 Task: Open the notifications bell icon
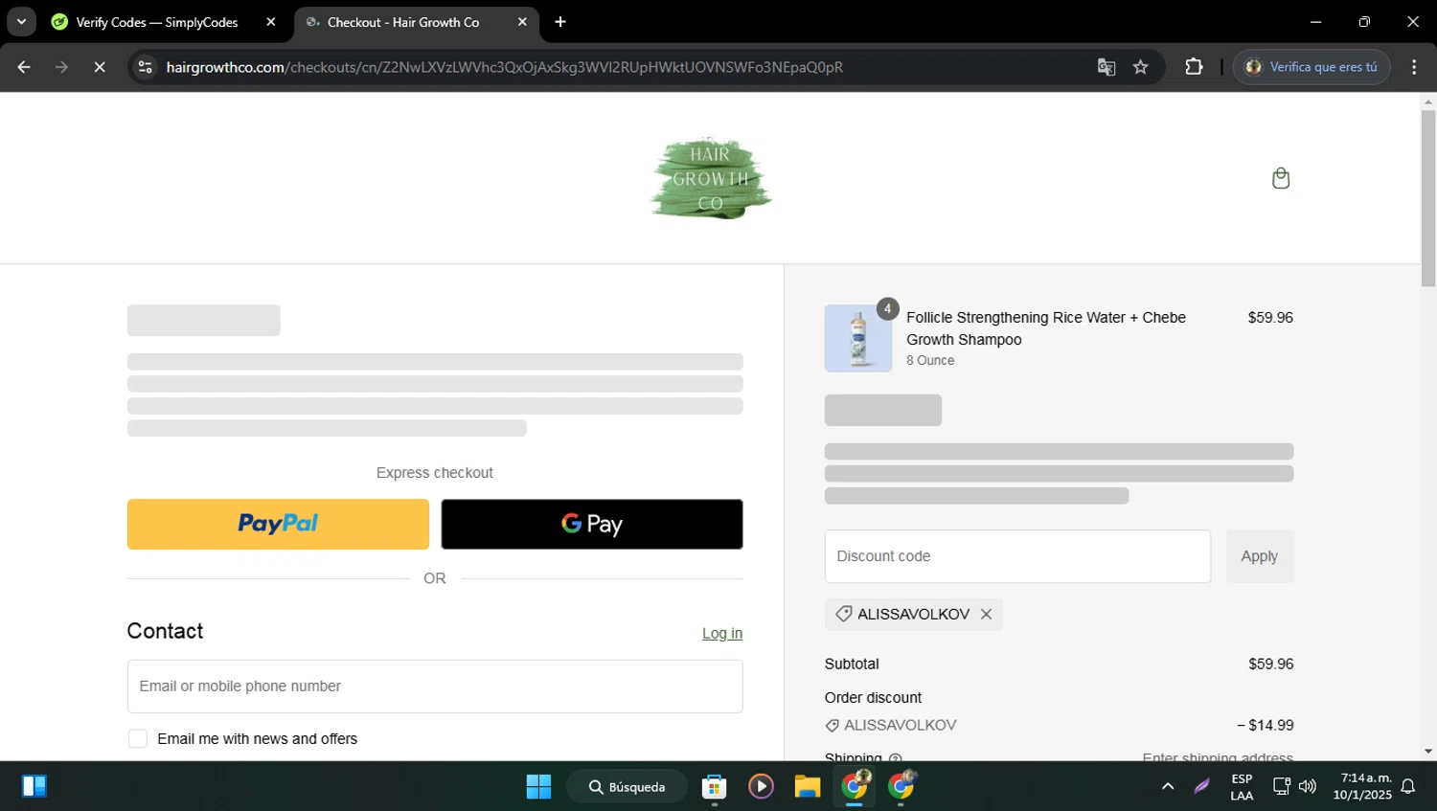pos(1408,786)
